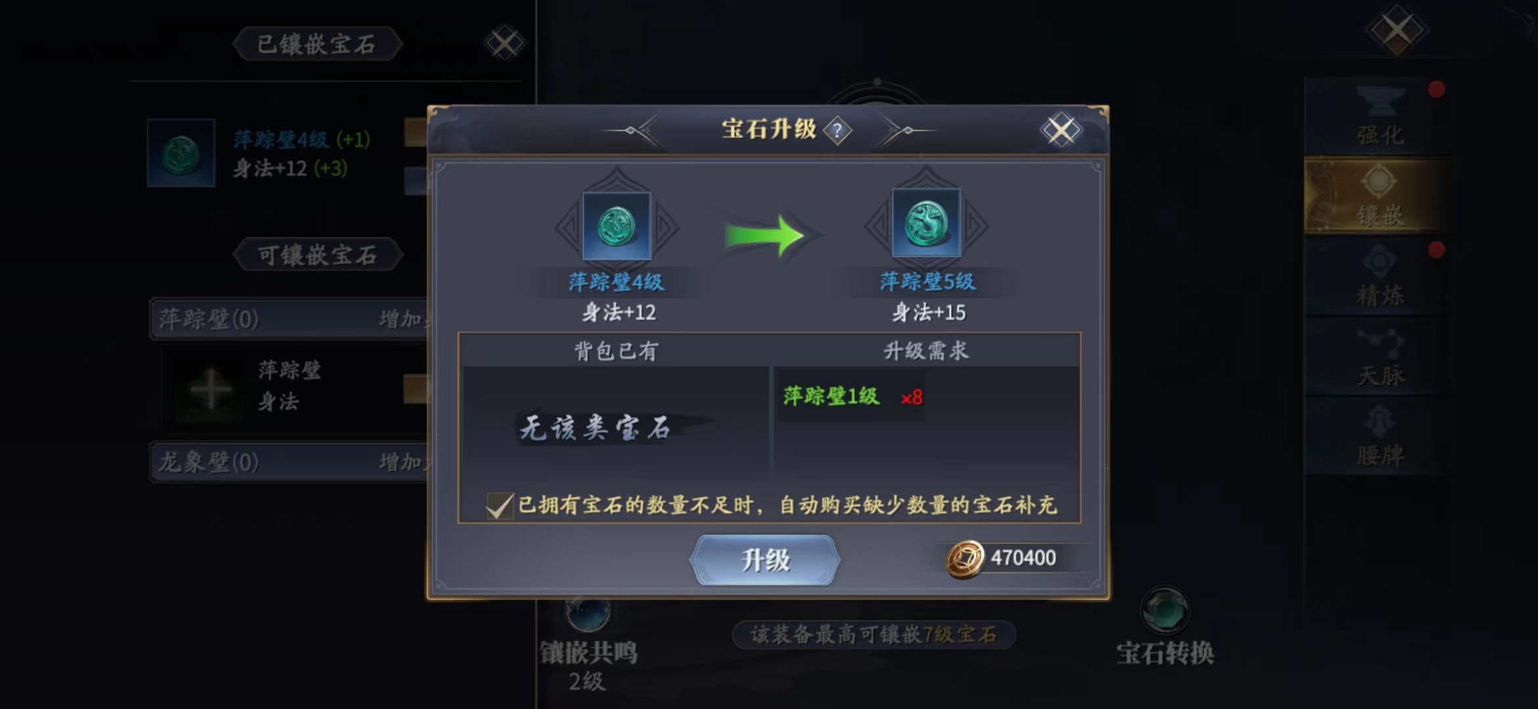This screenshot has width=1538, height=709.
Task: Click the 萍踪壁5级 target gem icon
Action: pyautogui.click(x=926, y=223)
